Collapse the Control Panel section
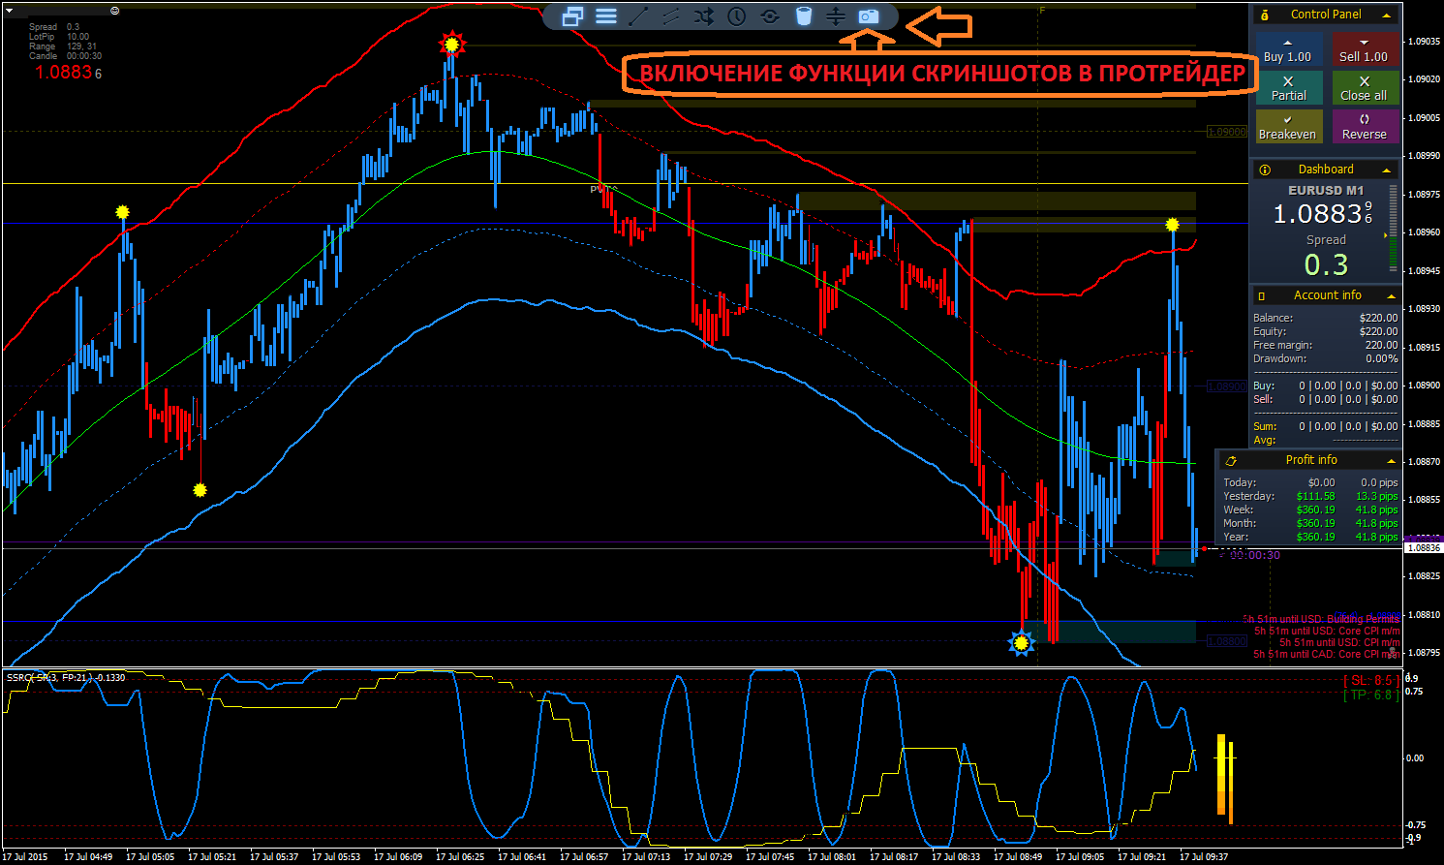Screen dimensions: 1444x865 [1387, 15]
